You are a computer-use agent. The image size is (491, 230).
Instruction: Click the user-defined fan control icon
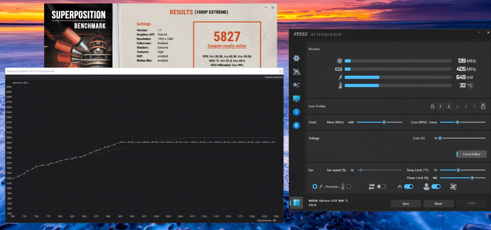(453, 187)
